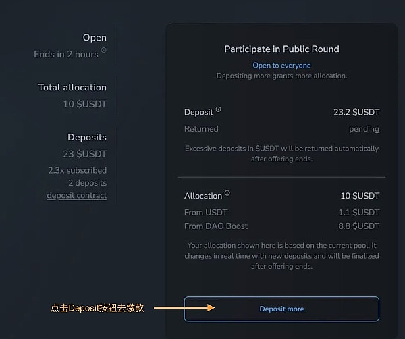Viewport: 405px width, 339px height.
Task: Click the Total allocation label
Action: coord(72,87)
